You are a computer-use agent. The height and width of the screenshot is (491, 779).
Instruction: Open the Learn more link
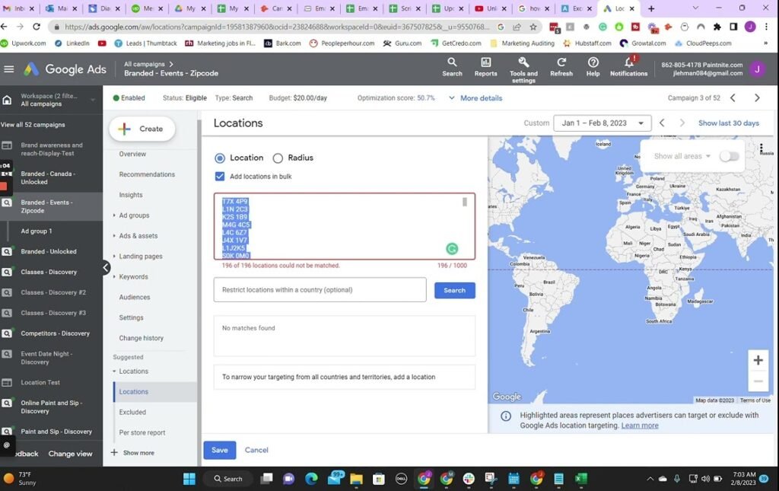point(639,426)
